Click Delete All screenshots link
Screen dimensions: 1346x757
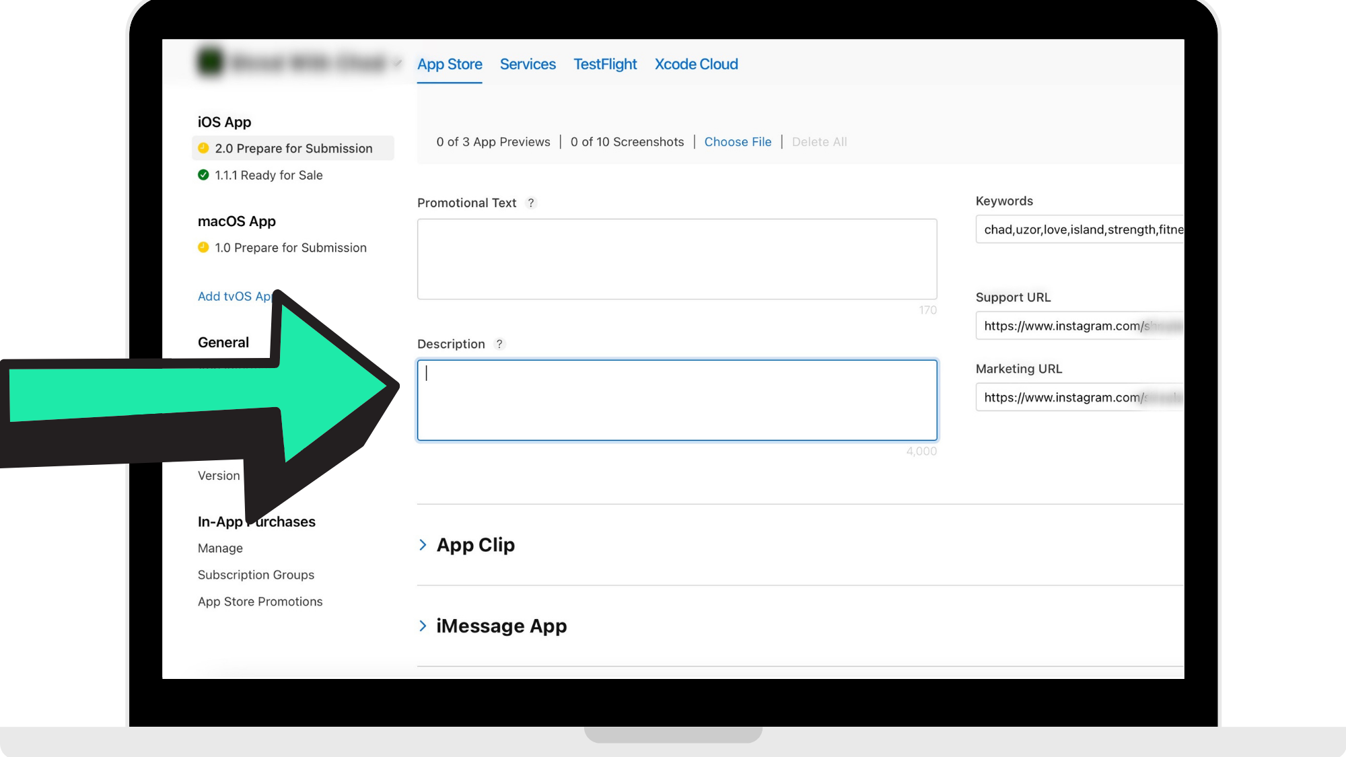pyautogui.click(x=819, y=142)
